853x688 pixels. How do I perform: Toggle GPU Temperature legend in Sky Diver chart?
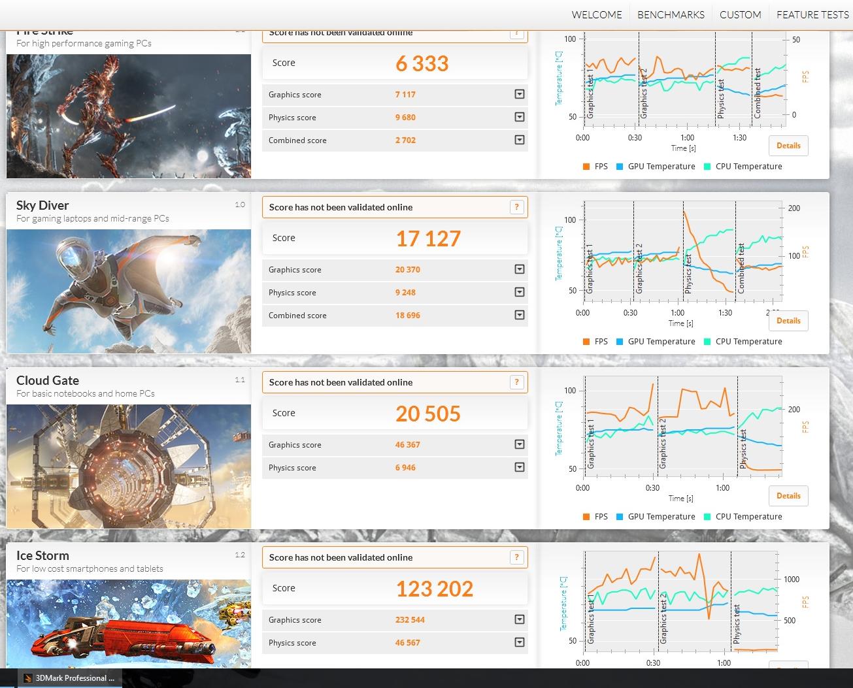click(x=656, y=342)
